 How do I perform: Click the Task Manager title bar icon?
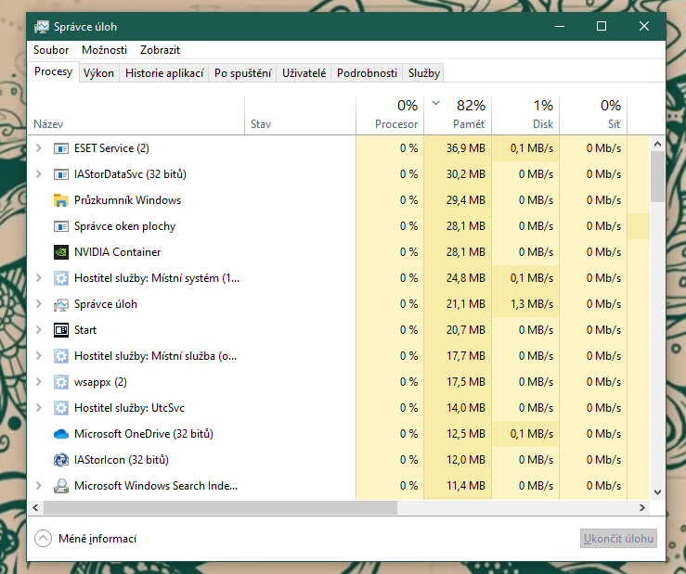(42, 27)
